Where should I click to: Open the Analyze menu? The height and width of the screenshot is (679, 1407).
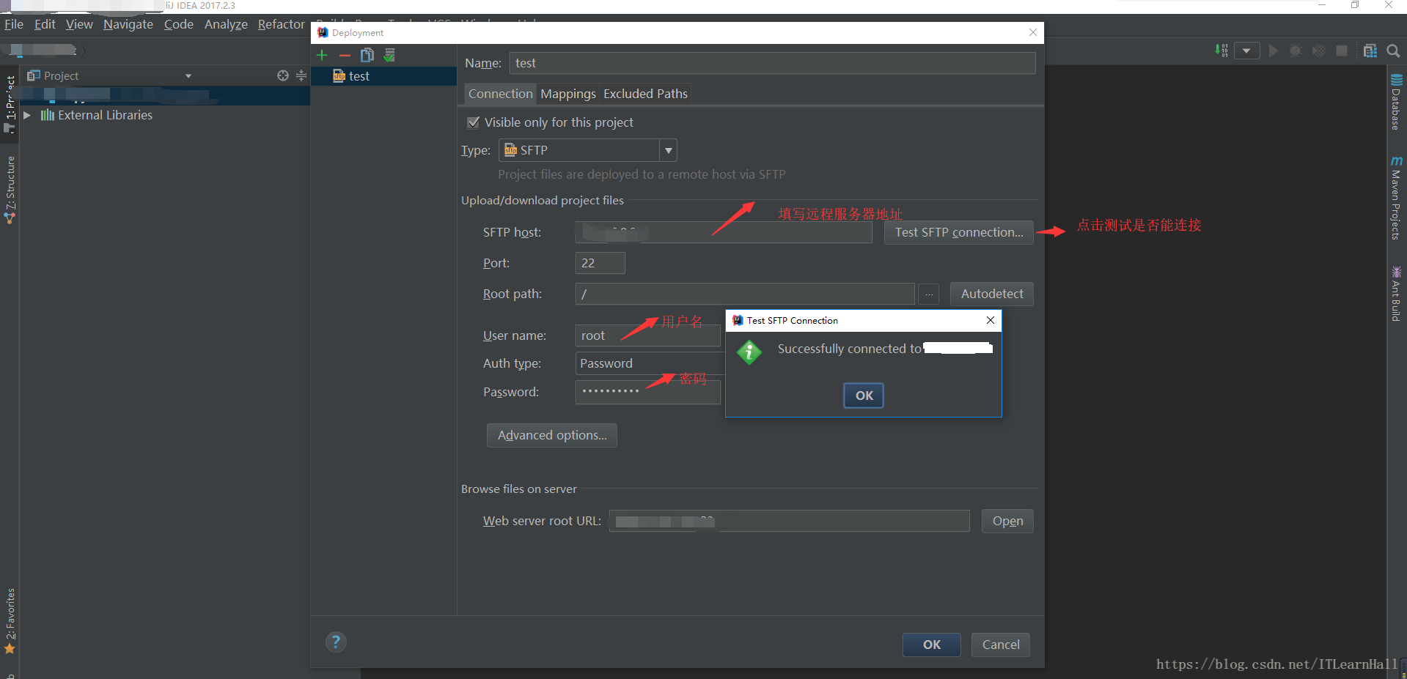coord(226,24)
